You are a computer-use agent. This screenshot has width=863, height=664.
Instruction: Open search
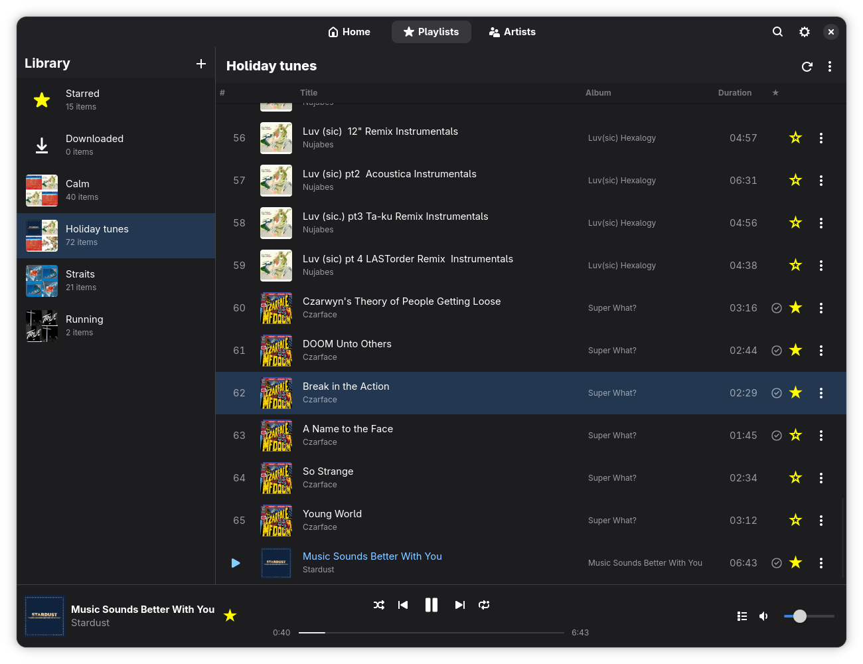[778, 32]
